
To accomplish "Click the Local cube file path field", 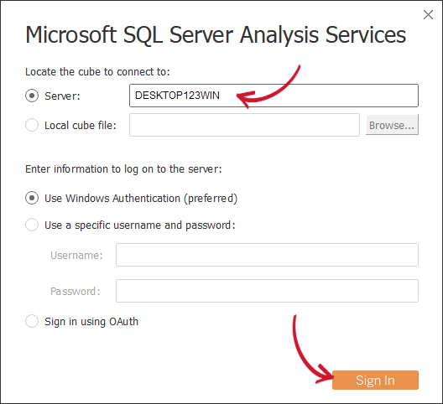I will 244,125.
